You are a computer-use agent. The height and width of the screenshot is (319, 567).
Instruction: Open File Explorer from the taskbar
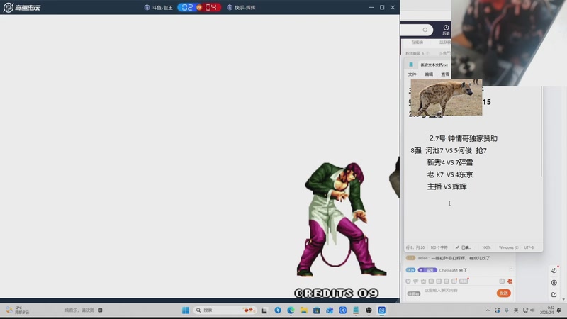pyautogui.click(x=304, y=310)
